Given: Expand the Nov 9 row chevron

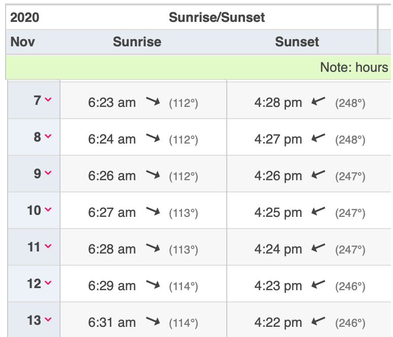Looking at the screenshot, I should pyautogui.click(x=48, y=174).
